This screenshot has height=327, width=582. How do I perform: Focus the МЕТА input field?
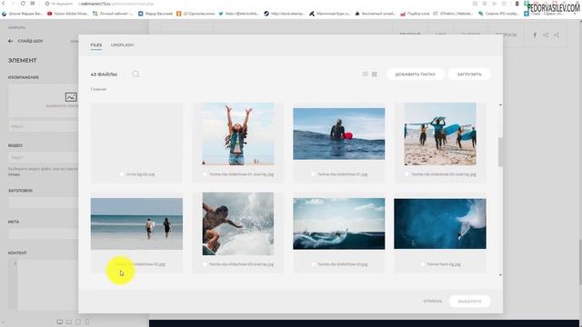pos(44,233)
